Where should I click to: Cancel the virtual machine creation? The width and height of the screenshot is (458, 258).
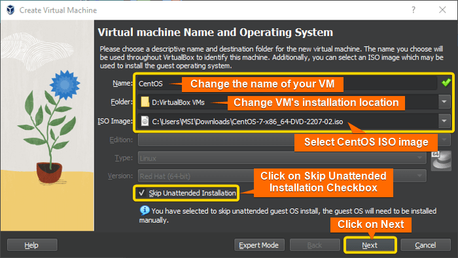425,245
